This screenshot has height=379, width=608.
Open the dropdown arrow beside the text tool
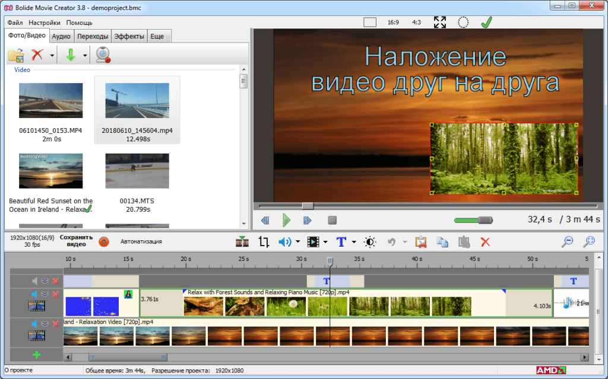coord(354,242)
